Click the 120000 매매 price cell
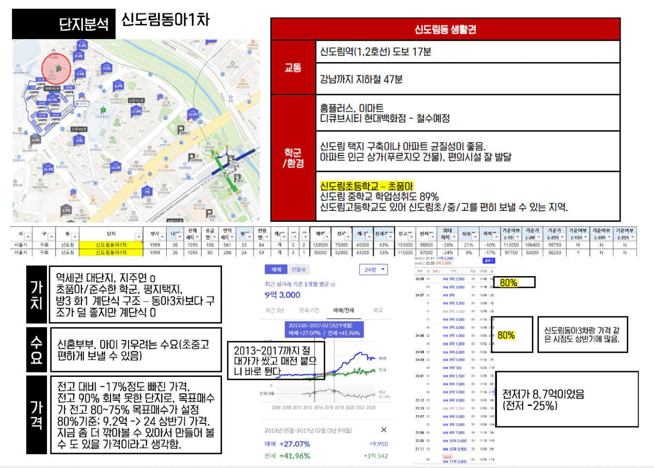Screen dimensions: 654x468 [x=320, y=245]
